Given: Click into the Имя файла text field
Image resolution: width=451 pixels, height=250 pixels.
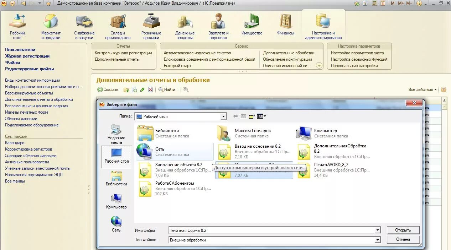Looking at the screenshot, I should pos(272,230).
